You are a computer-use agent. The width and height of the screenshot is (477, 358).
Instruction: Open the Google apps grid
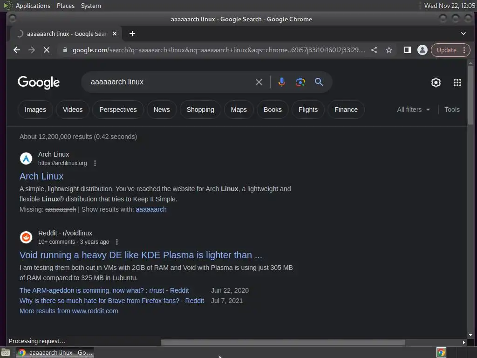(x=457, y=83)
